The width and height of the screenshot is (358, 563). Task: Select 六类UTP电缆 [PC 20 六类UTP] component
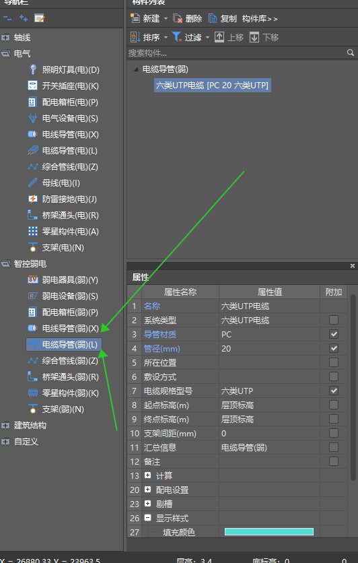coord(213,85)
